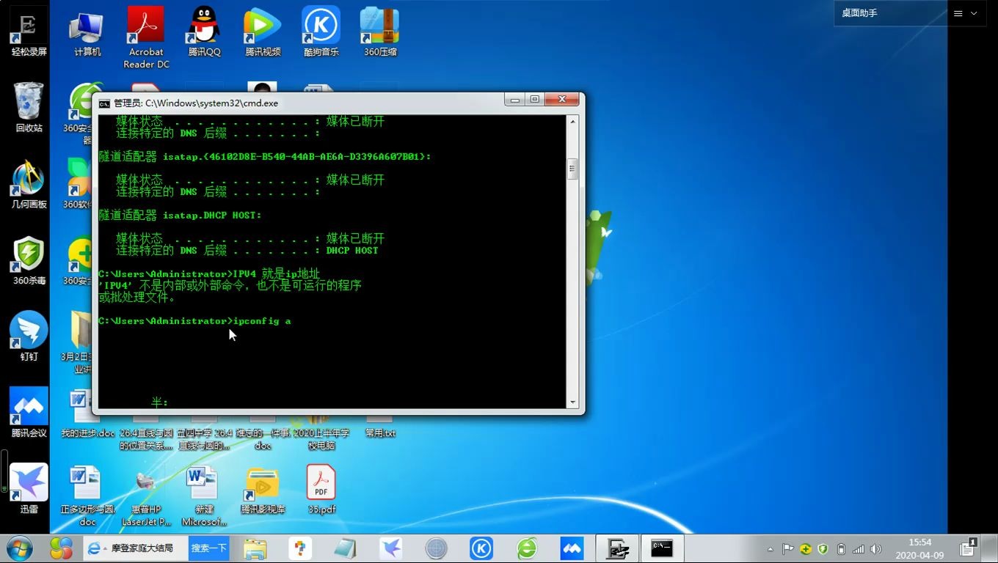Click the 360 shield tray icon
The image size is (998, 563).
(x=823, y=549)
